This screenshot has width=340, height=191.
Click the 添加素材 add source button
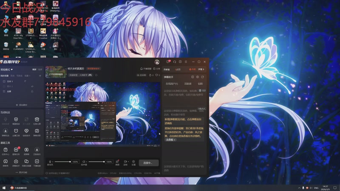[22, 105]
